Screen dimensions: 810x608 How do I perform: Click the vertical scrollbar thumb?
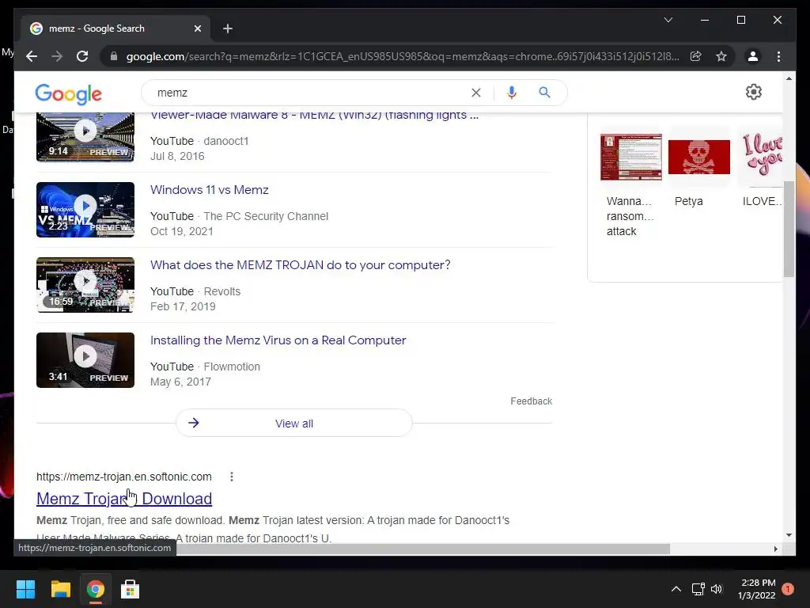789,229
